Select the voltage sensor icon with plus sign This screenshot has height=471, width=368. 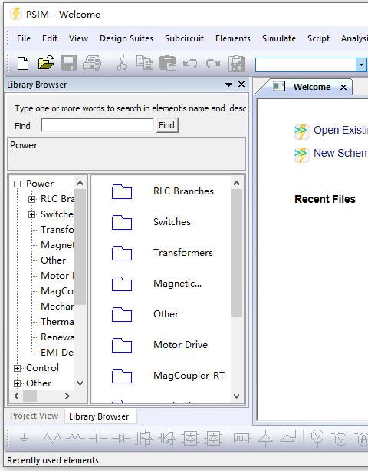(x=339, y=439)
